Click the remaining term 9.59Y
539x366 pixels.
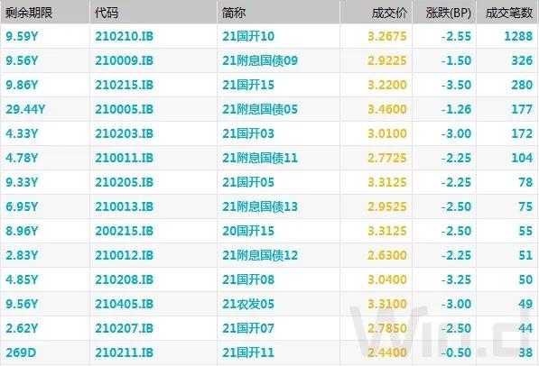pos(22,36)
